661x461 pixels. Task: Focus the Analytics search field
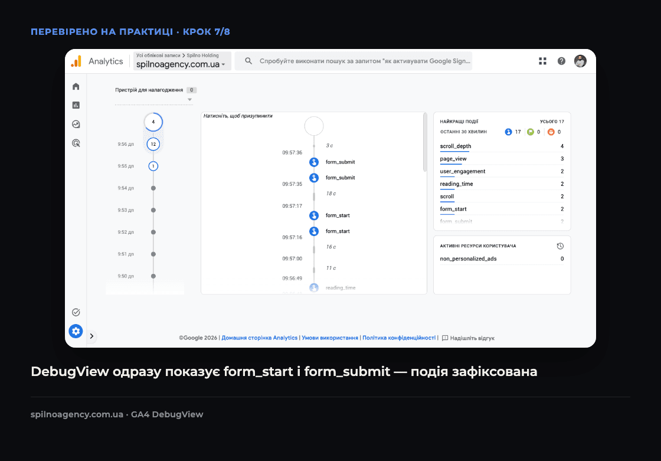click(x=354, y=61)
